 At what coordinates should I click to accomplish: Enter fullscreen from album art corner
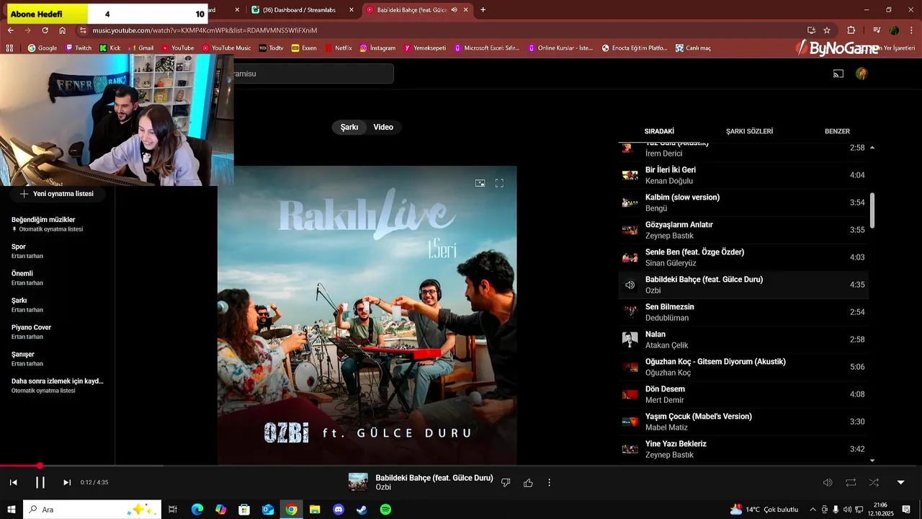[x=499, y=183]
